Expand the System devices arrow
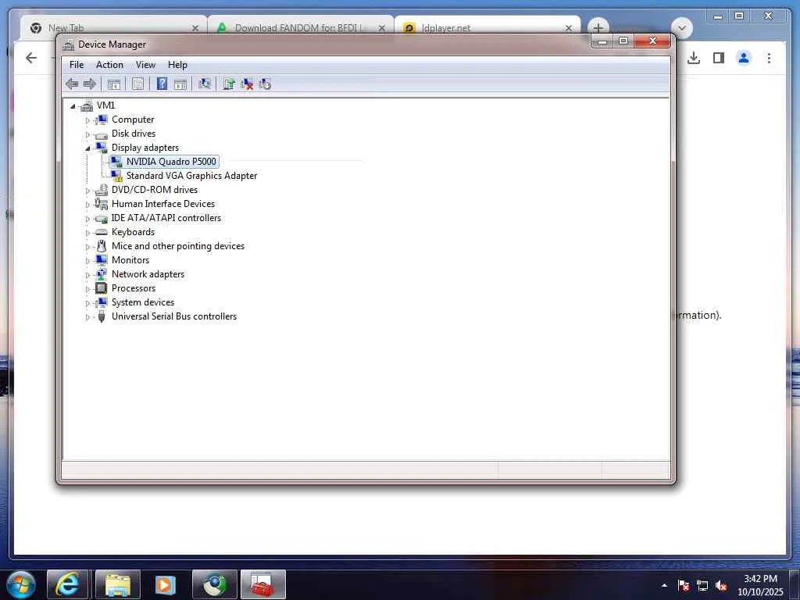This screenshot has width=800, height=600. 87,304
